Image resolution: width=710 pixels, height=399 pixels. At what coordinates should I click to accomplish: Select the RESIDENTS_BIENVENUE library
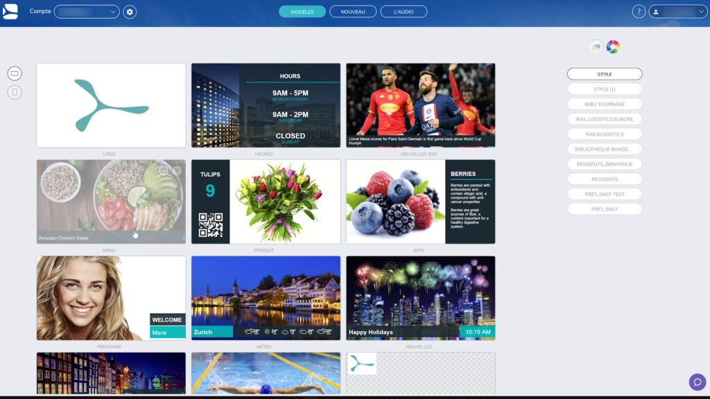coord(605,164)
